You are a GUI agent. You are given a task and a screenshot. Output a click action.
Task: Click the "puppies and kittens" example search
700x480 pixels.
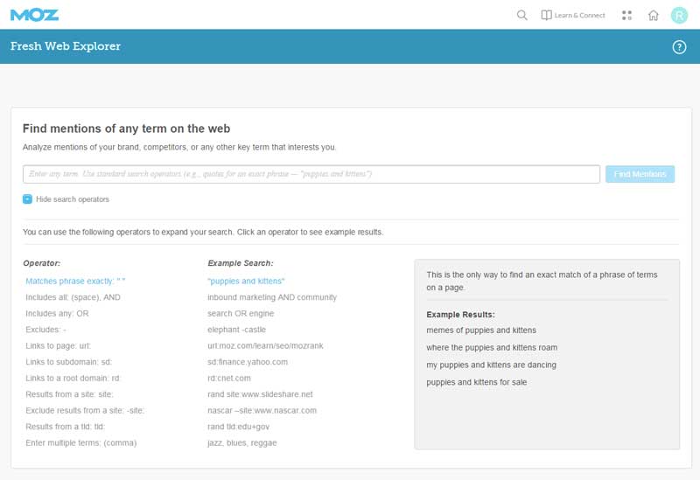[246, 281]
